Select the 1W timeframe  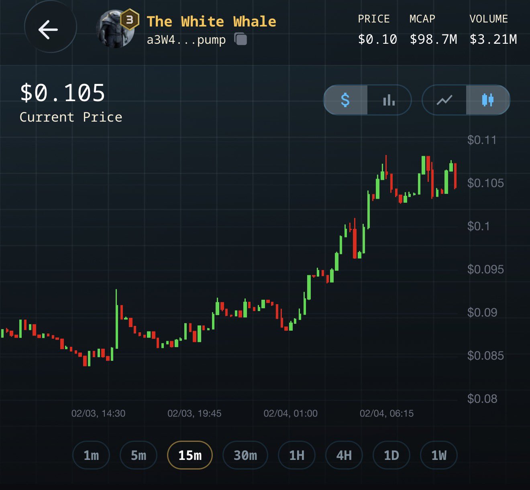click(439, 455)
